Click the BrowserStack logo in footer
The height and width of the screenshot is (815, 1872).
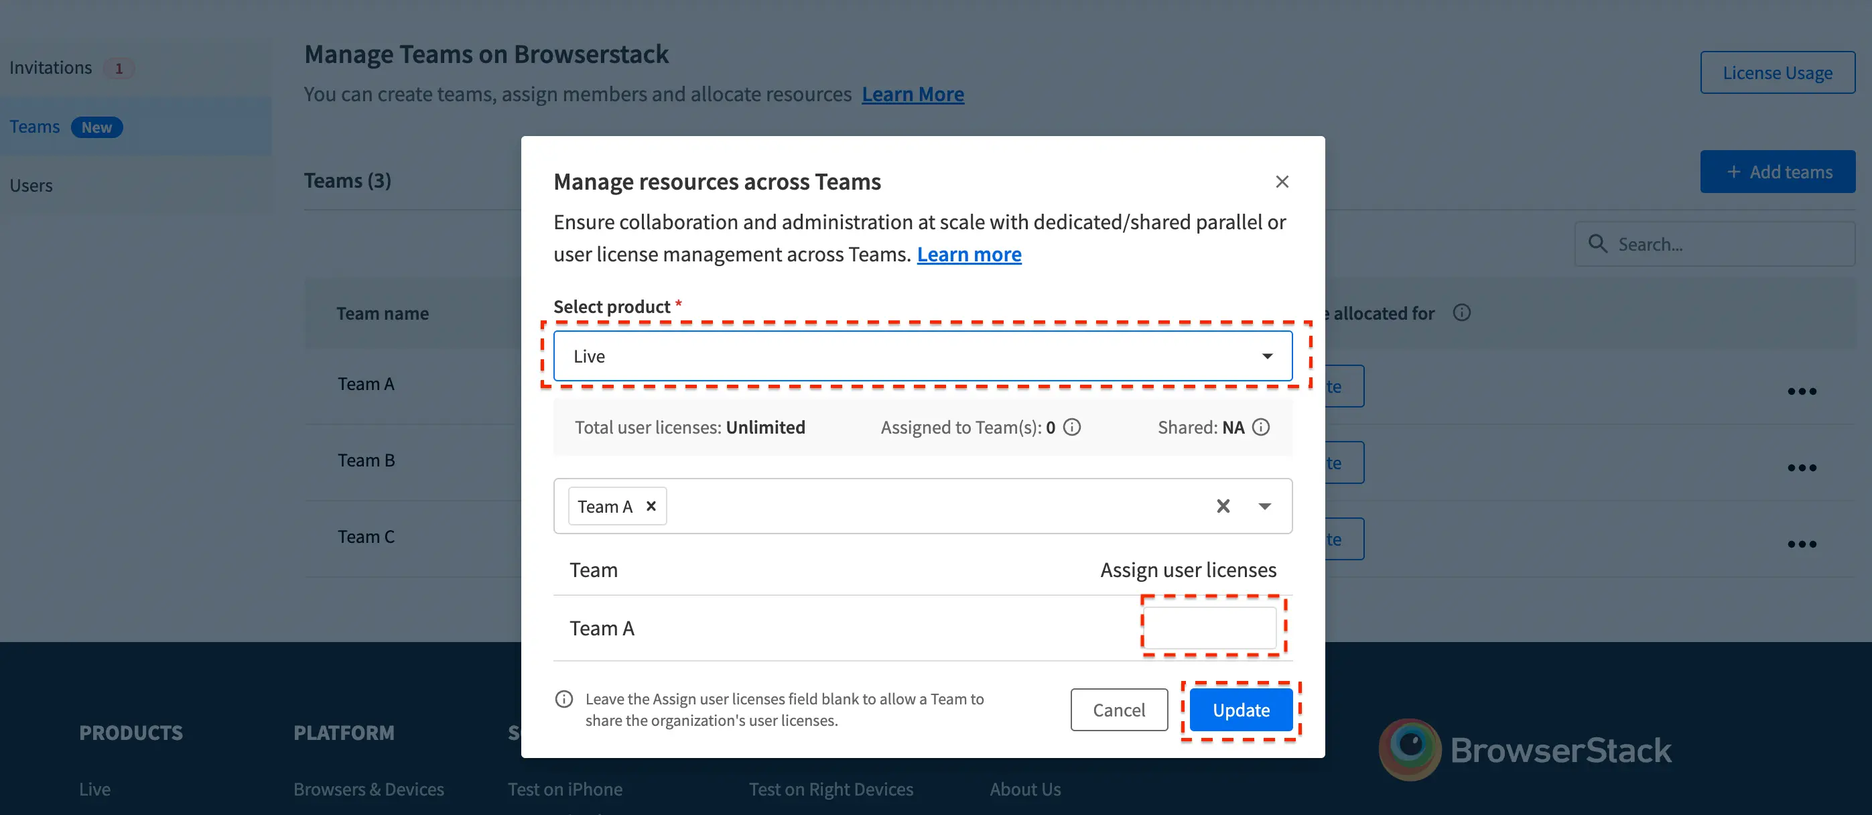pyautogui.click(x=1525, y=749)
